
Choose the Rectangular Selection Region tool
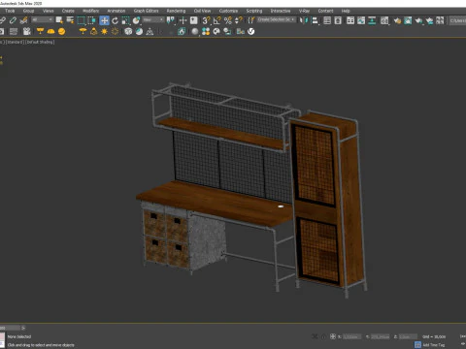81,20
